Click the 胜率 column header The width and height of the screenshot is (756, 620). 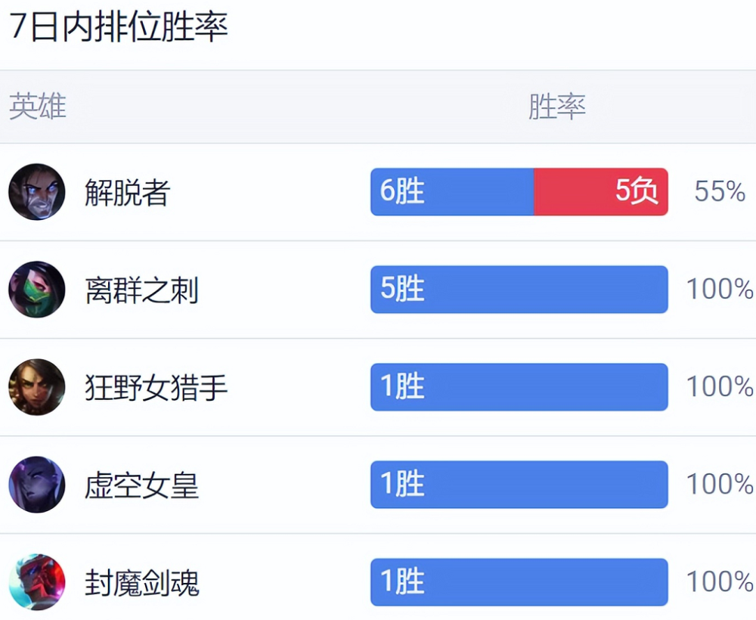(556, 107)
